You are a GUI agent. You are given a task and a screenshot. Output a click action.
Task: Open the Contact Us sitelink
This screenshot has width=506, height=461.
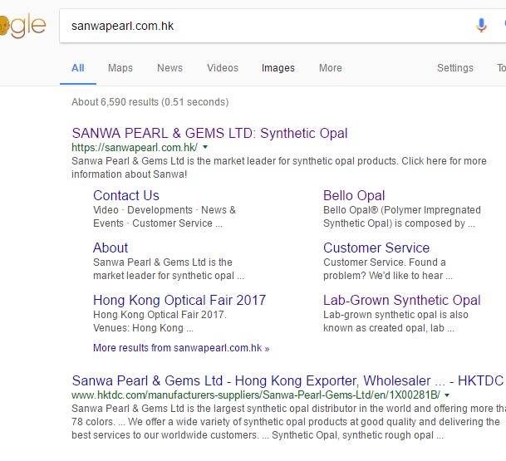click(126, 195)
